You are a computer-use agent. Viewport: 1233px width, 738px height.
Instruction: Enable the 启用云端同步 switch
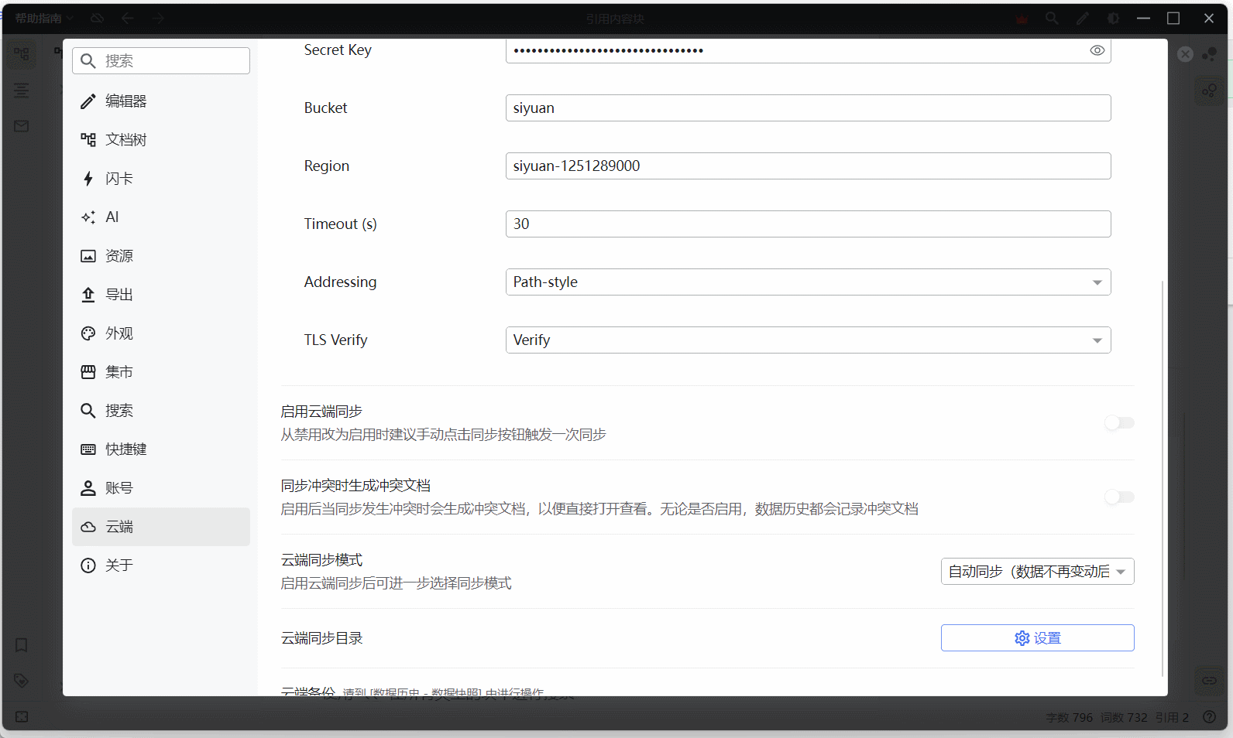1119,422
